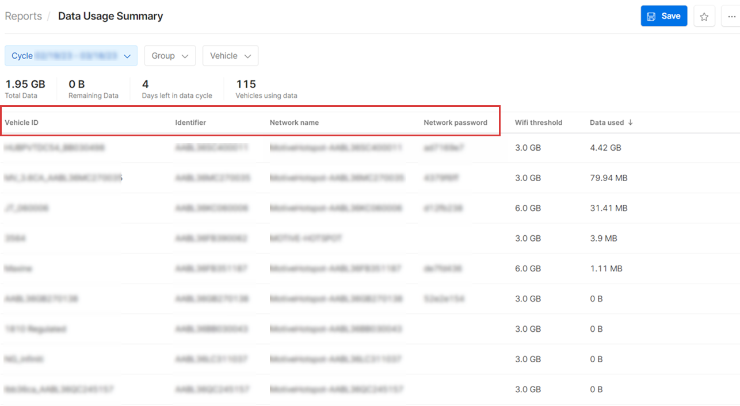Select the row with 31.41 MB data used

click(608, 208)
